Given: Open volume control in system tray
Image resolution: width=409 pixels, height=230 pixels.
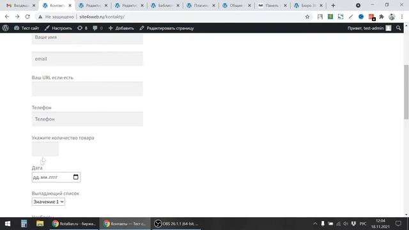Looking at the screenshot, I should tap(346, 224).
